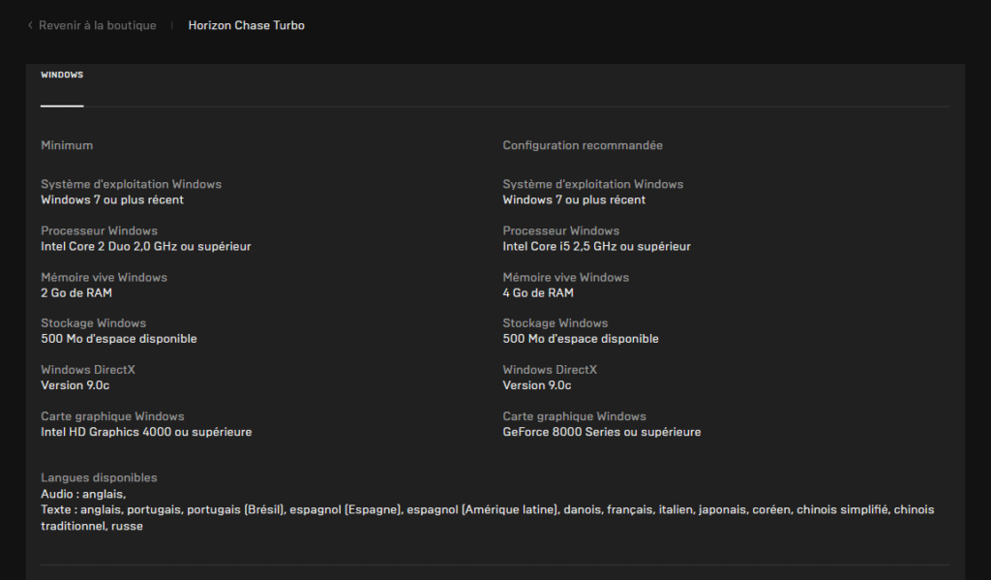Click the minimum Mémoire vive Windows label
This screenshot has height=580, width=991.
tap(105, 277)
